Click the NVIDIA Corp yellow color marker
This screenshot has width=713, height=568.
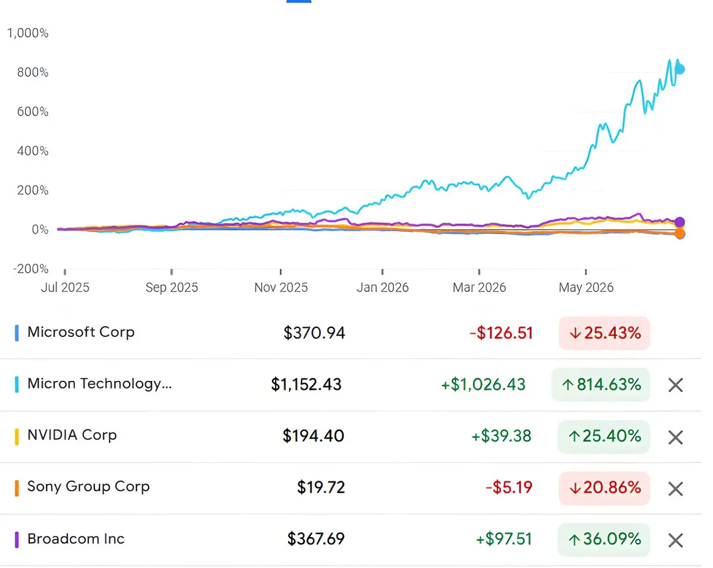click(17, 436)
